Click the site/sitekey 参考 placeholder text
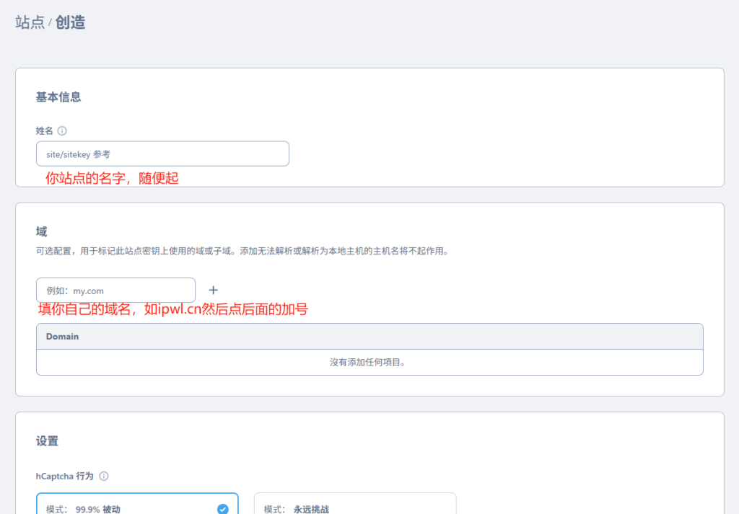The image size is (739, 514). click(x=81, y=154)
